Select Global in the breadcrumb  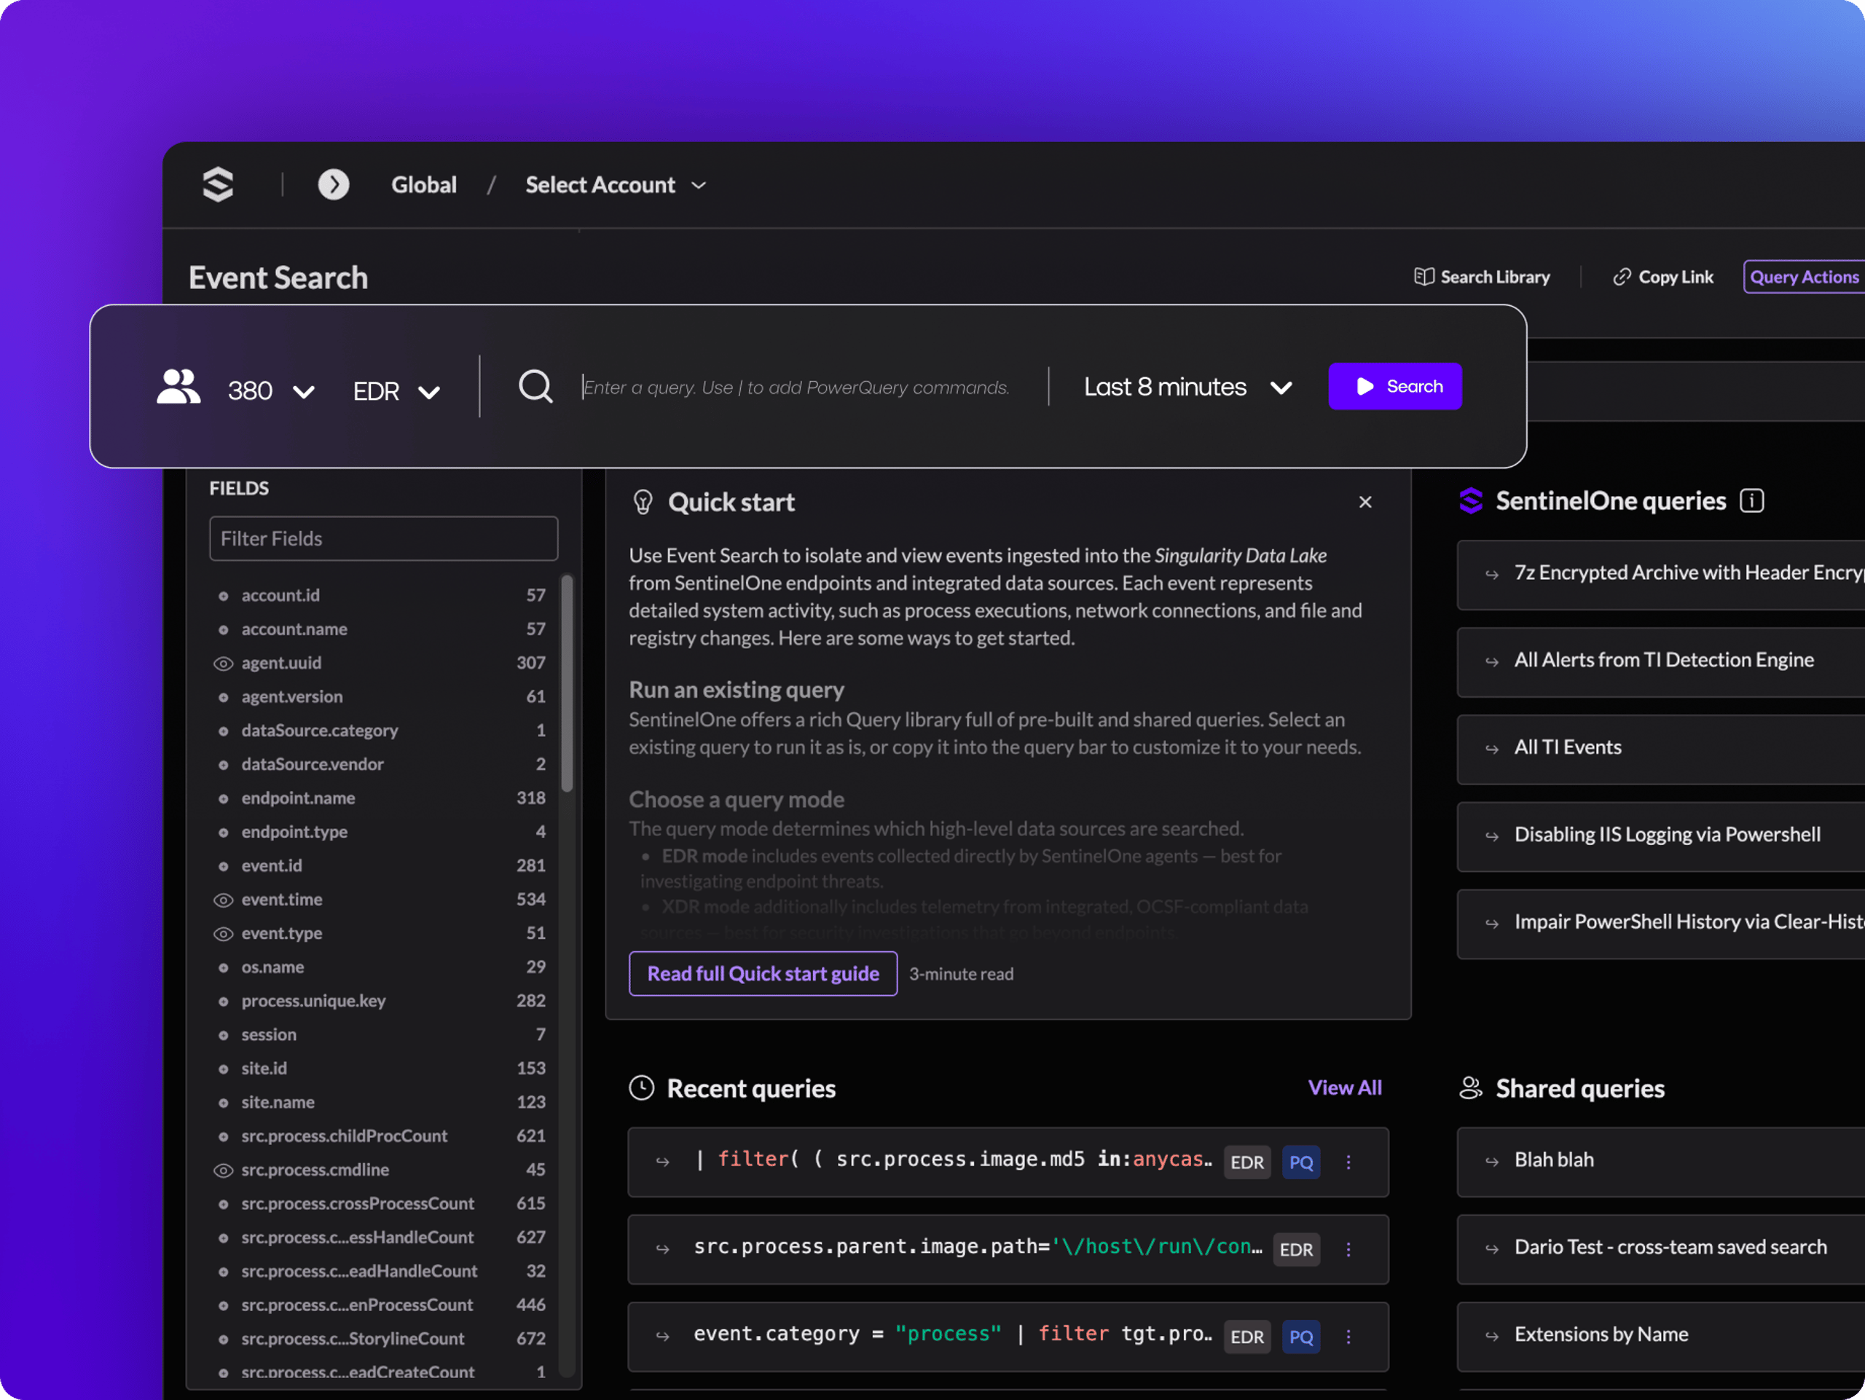[424, 184]
